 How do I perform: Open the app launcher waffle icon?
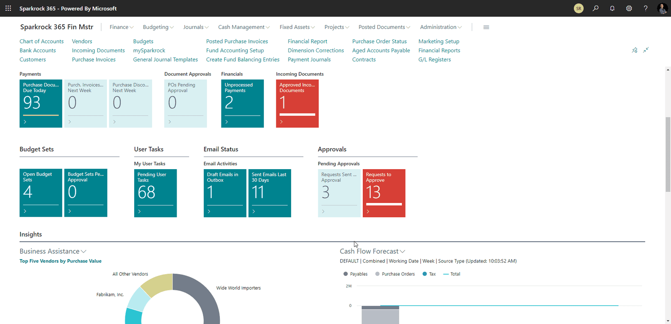(8, 8)
